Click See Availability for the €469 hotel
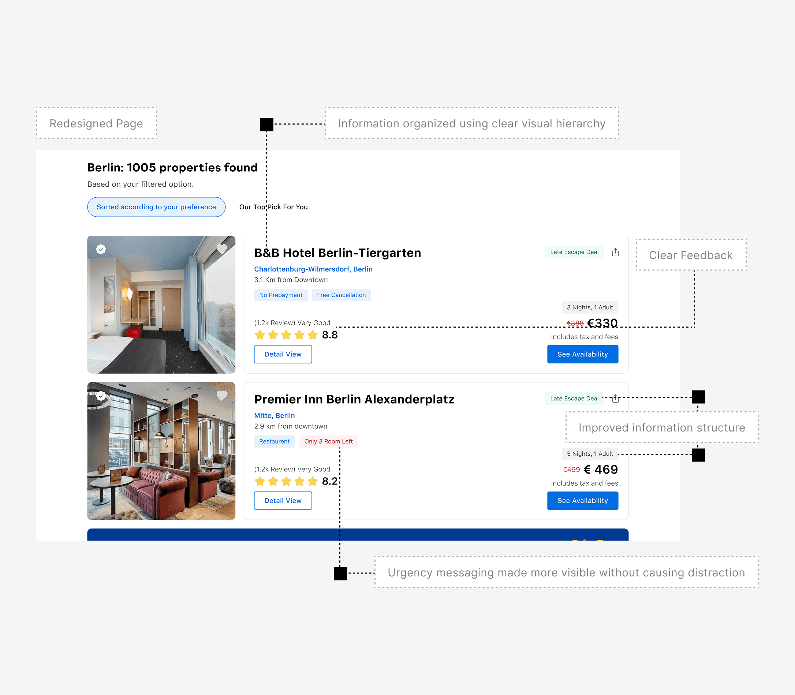This screenshot has height=695, width=795. [582, 500]
